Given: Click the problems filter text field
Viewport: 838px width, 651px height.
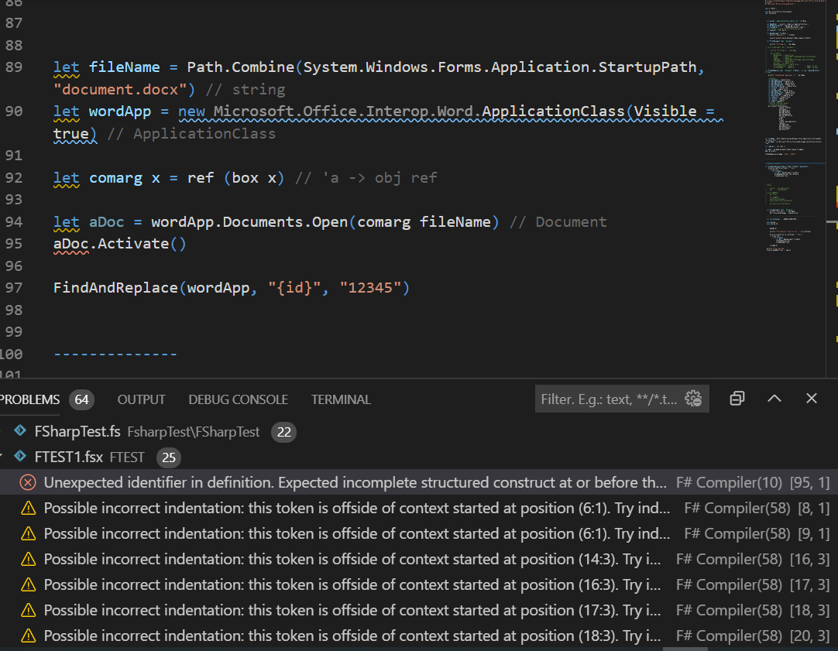Looking at the screenshot, I should click(x=608, y=399).
